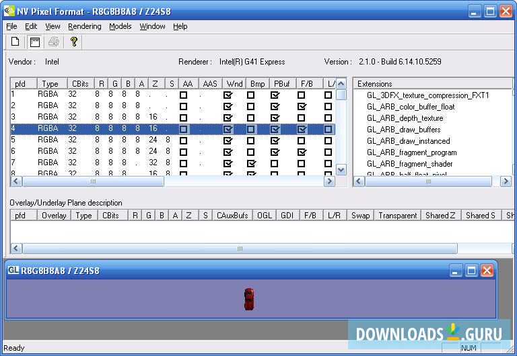The height and width of the screenshot is (356, 517).
Task: Sort by the CBits column header in pixel format list
Action: tap(81, 83)
